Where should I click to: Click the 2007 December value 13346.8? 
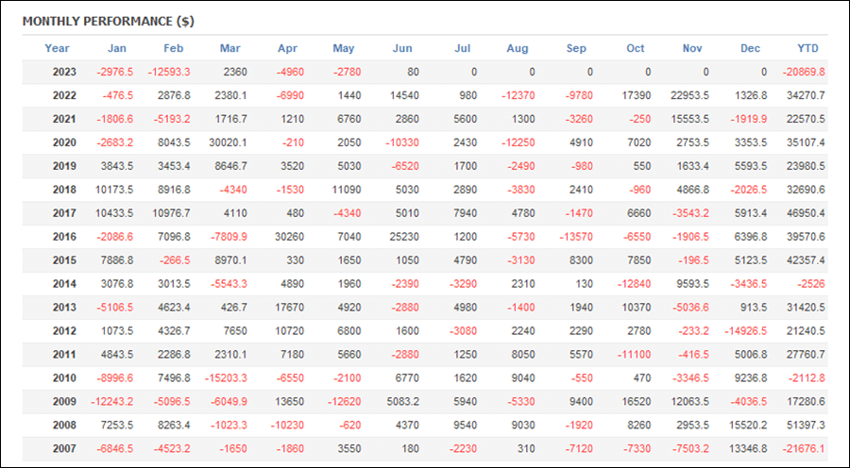point(748,449)
